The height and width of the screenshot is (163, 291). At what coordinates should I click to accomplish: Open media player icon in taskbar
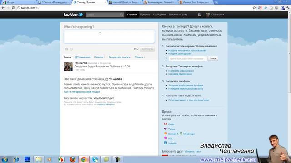(x=50, y=159)
